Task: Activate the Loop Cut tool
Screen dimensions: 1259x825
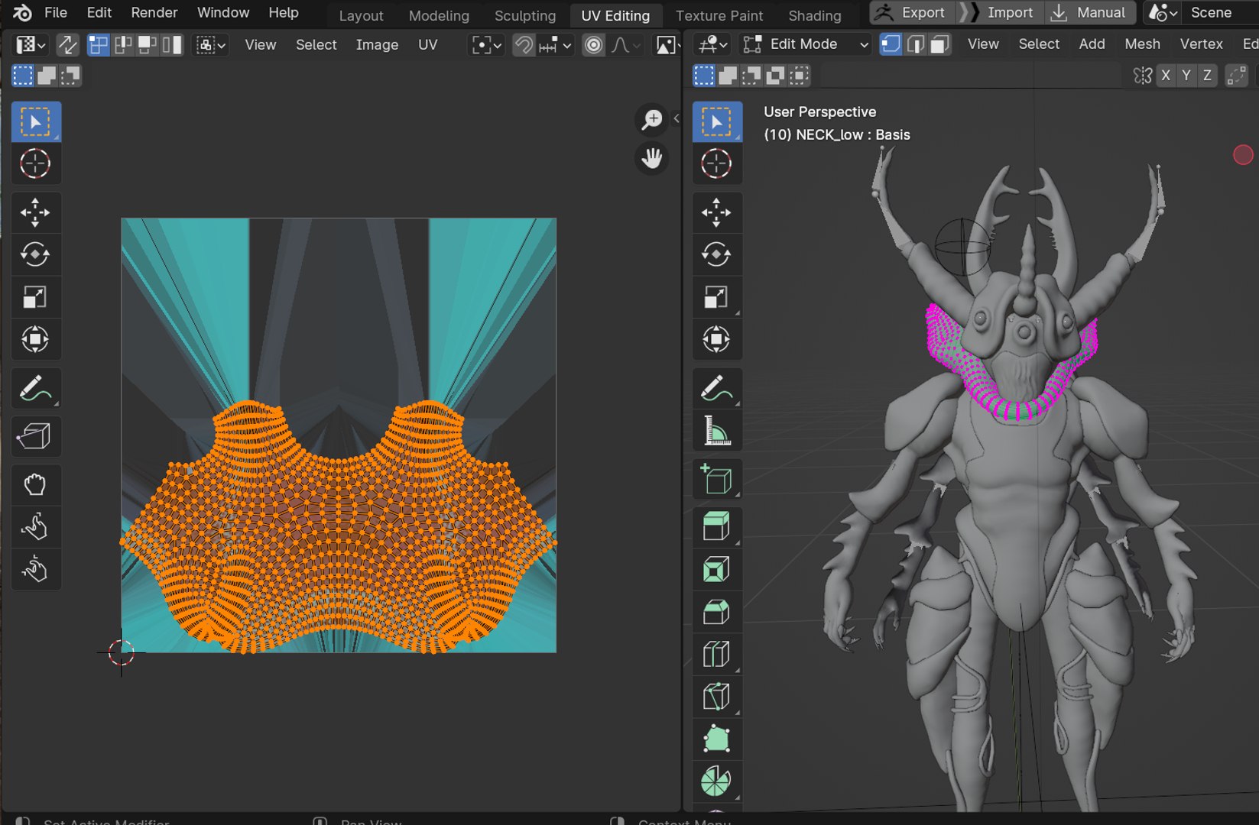Action: tap(716, 655)
